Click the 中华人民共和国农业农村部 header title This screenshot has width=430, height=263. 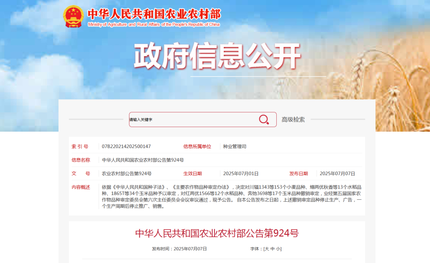click(x=154, y=14)
